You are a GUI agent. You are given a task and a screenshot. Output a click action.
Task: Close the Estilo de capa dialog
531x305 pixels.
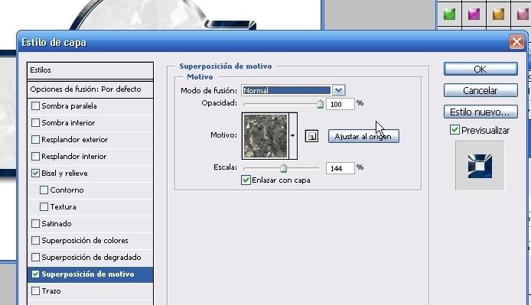(x=516, y=42)
